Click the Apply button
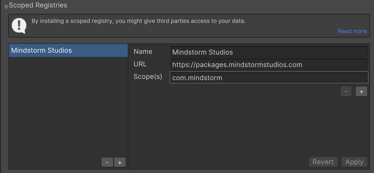 coord(354,162)
